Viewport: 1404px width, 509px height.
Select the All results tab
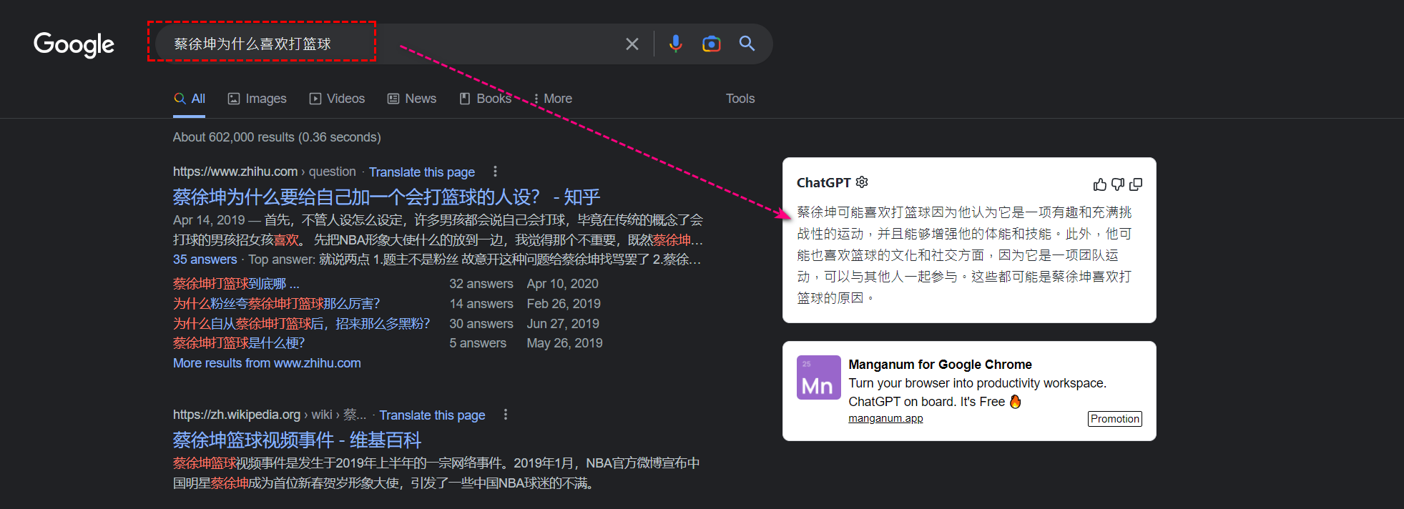pos(190,99)
